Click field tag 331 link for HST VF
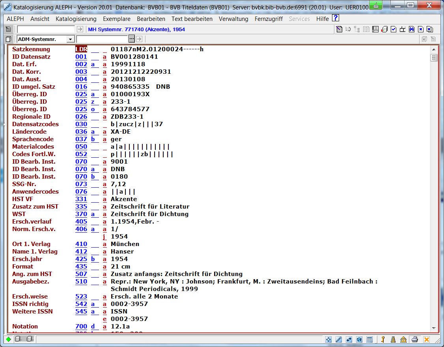The width and height of the screenshot is (444, 347). pos(81,199)
